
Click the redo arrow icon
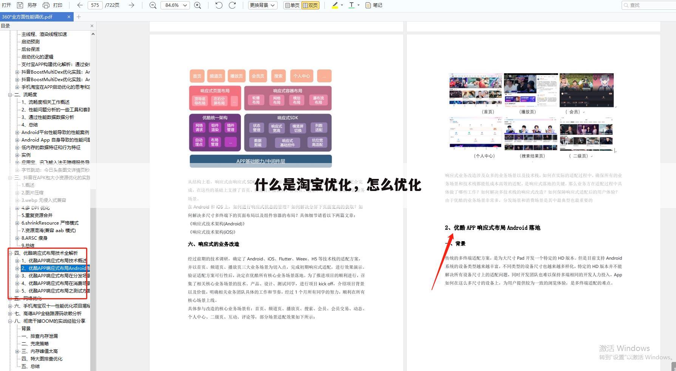[232, 5]
